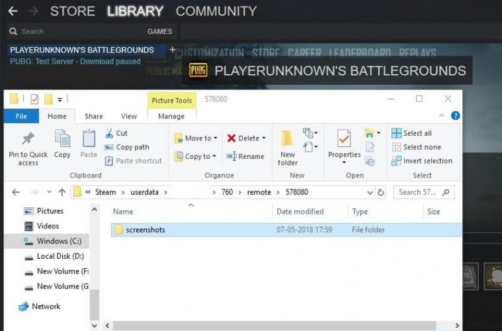Open the ribbon Open dropdown icon

pos(372,132)
